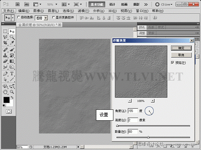
Task: Open the 图像(I) menu
Action: pos(39,11)
